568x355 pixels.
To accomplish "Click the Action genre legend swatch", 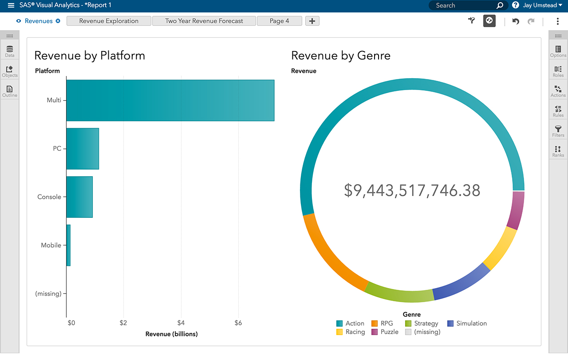I will 339,323.
